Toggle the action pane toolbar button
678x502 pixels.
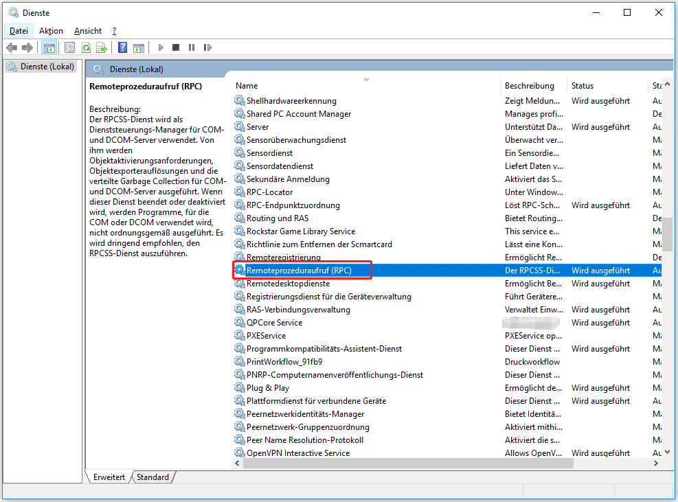[x=139, y=47]
